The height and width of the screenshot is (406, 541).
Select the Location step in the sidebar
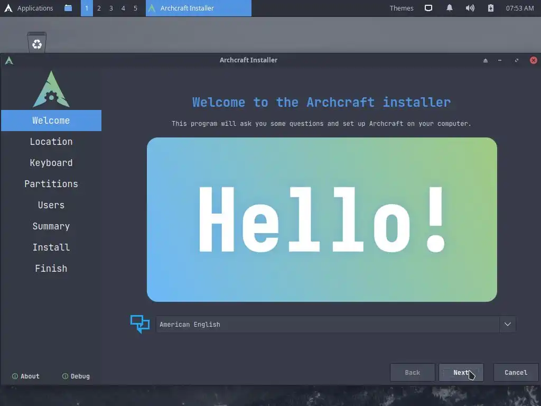51,142
